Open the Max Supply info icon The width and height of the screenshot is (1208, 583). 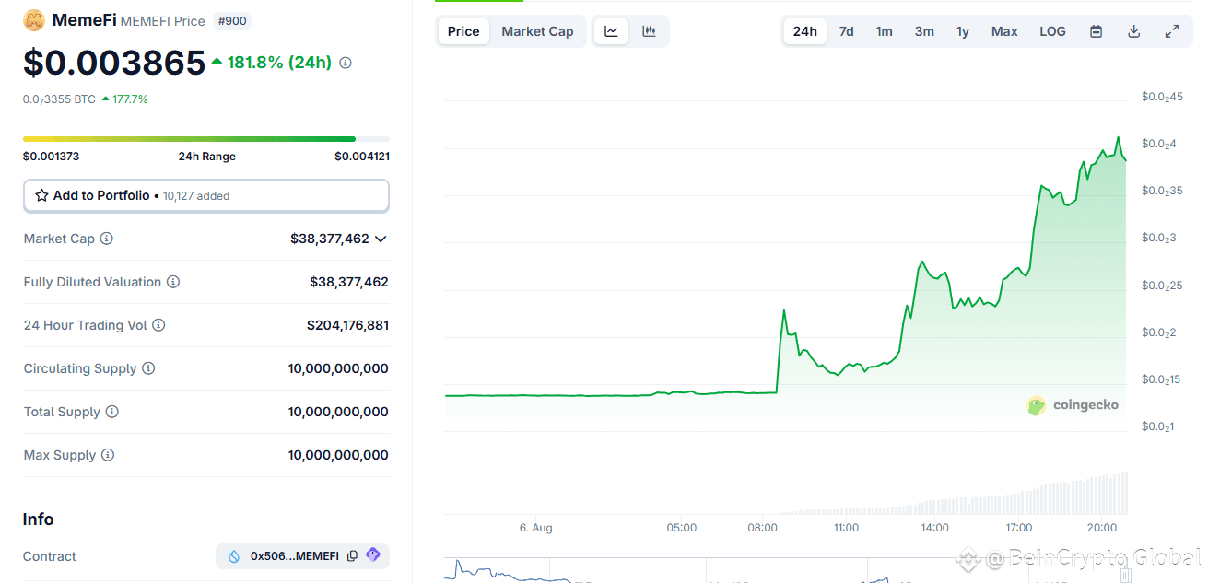point(108,455)
